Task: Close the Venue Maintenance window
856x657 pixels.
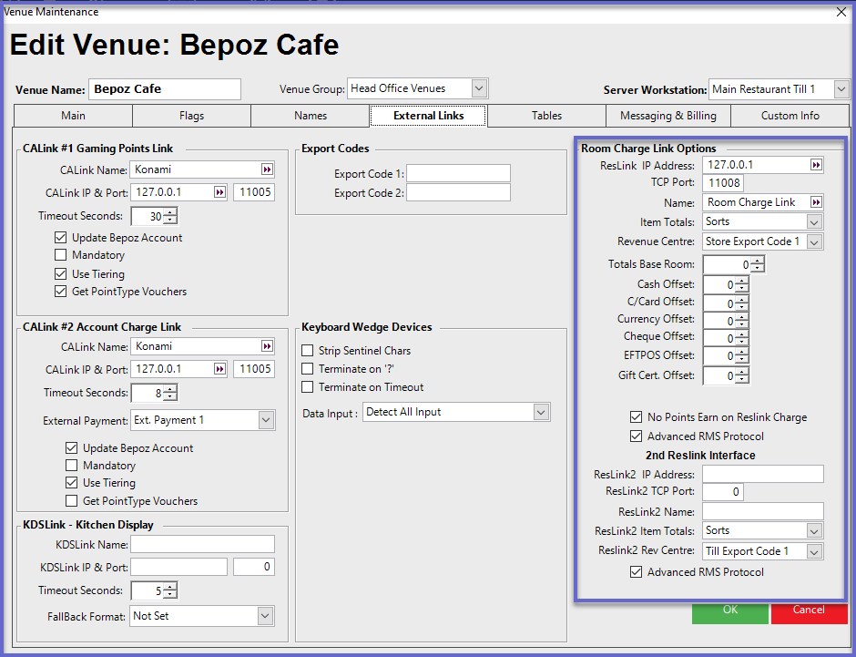Action: click(841, 12)
